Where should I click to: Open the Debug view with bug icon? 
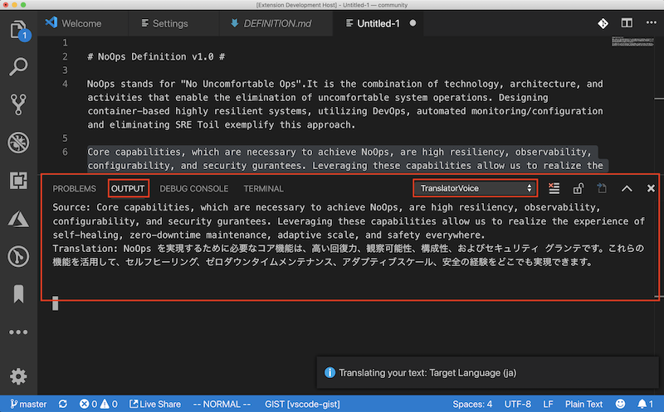pyautogui.click(x=18, y=142)
